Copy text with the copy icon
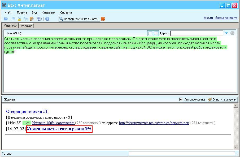Screen dimensions: 240x157 click(25, 19)
